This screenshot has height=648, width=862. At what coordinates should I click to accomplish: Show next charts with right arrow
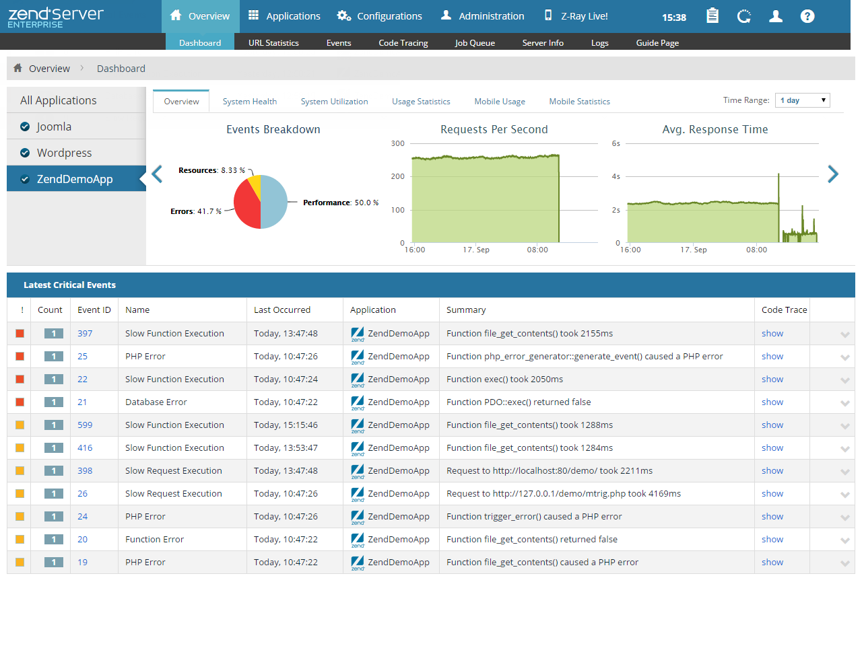833,174
